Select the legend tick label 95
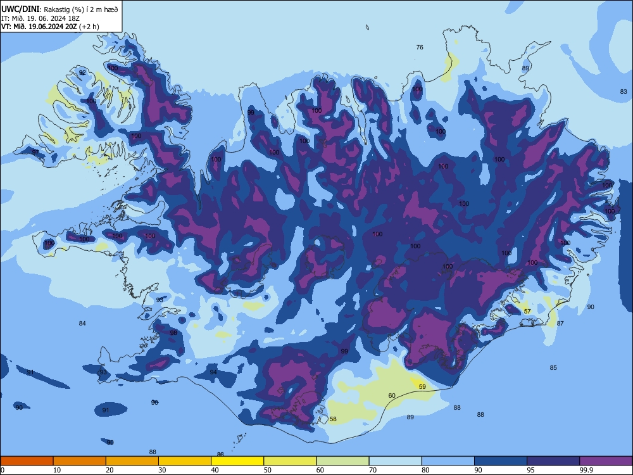 (530, 470)
